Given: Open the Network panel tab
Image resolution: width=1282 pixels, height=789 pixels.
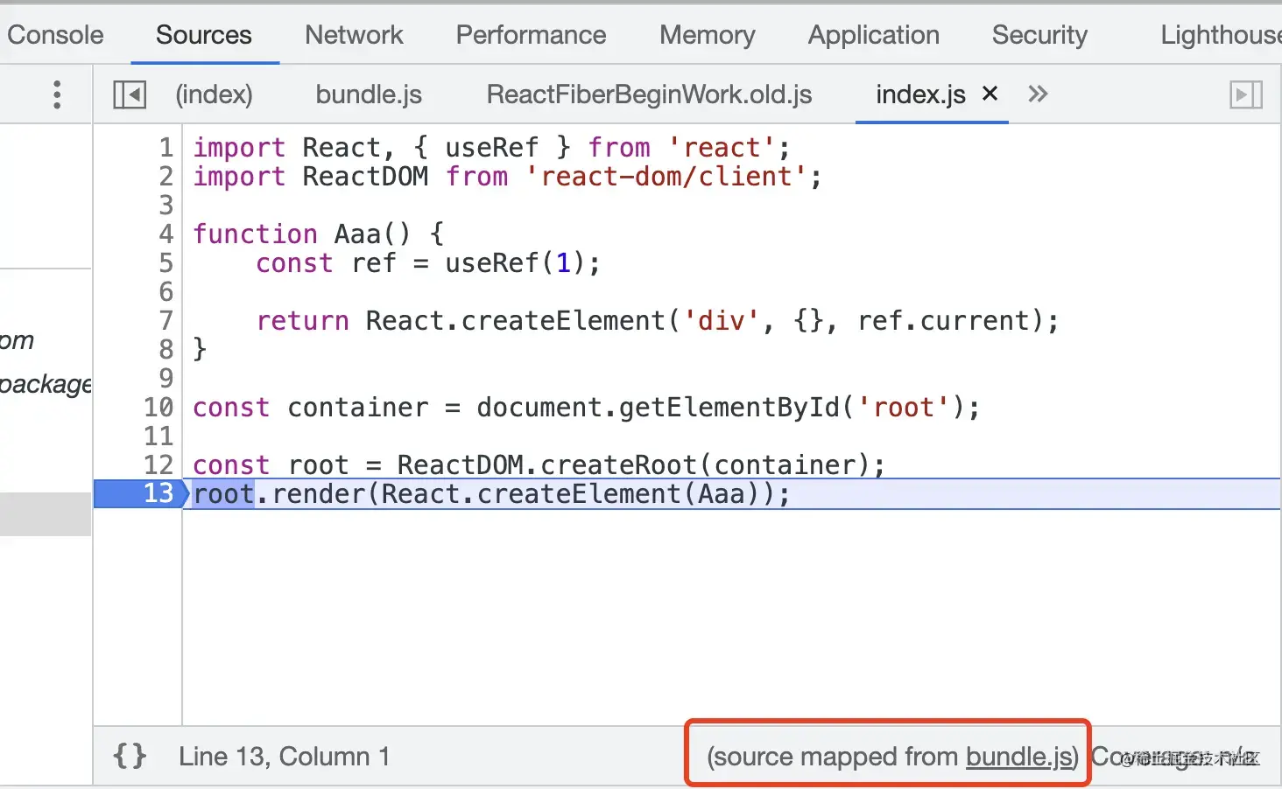Looking at the screenshot, I should pos(354,35).
